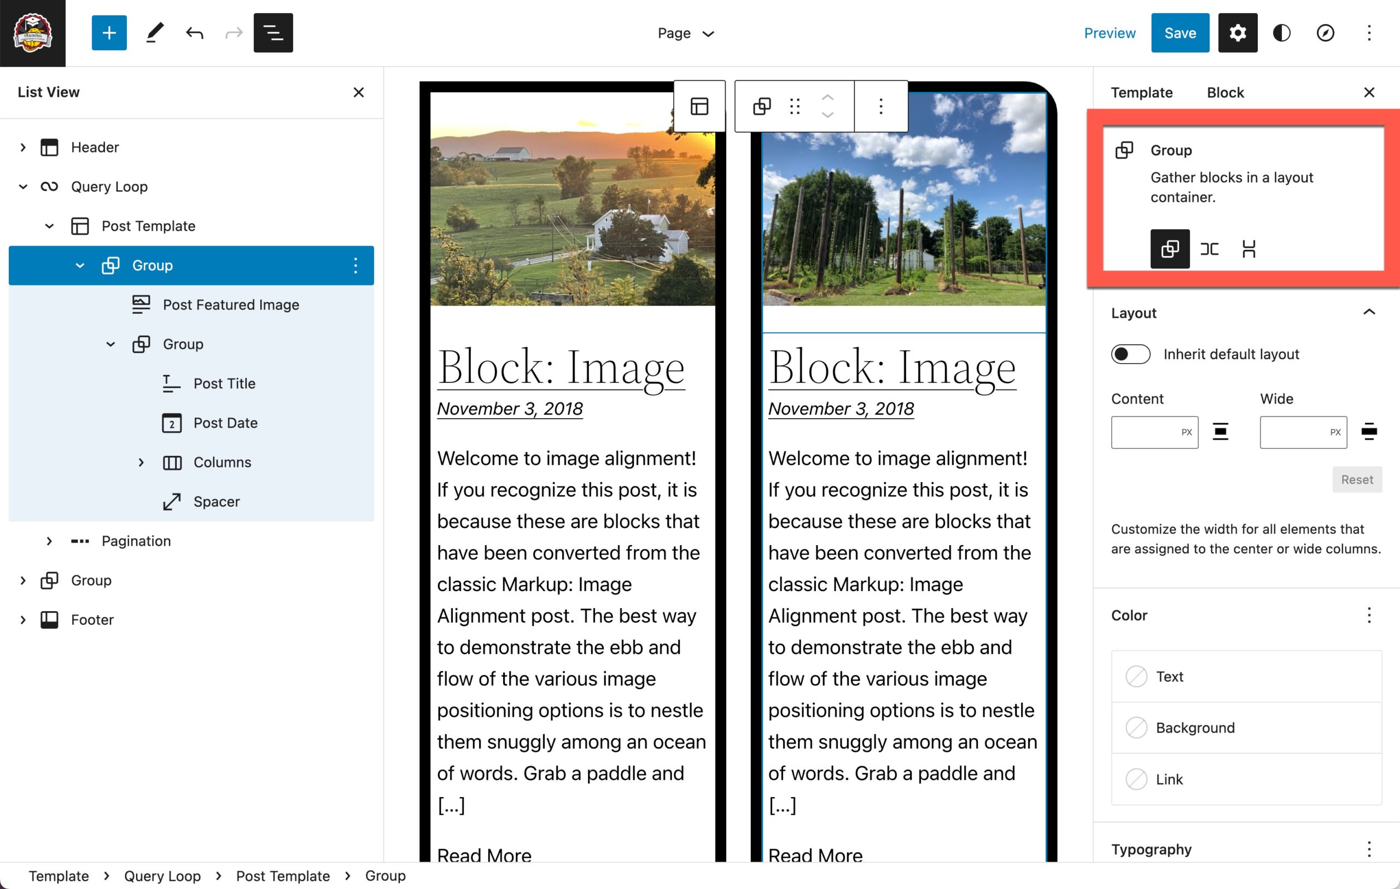This screenshot has height=889, width=1400.
Task: Open the Settings gear panel
Action: [1237, 33]
